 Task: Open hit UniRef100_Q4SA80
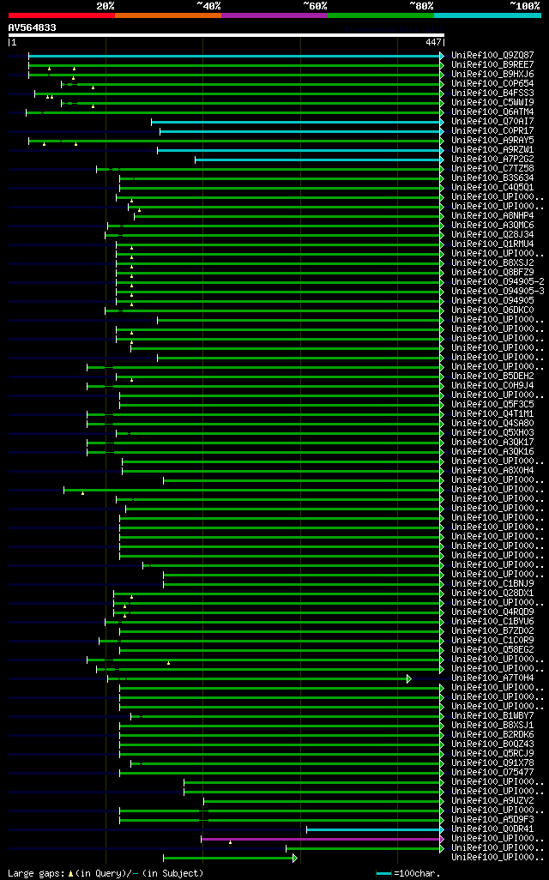pos(492,423)
